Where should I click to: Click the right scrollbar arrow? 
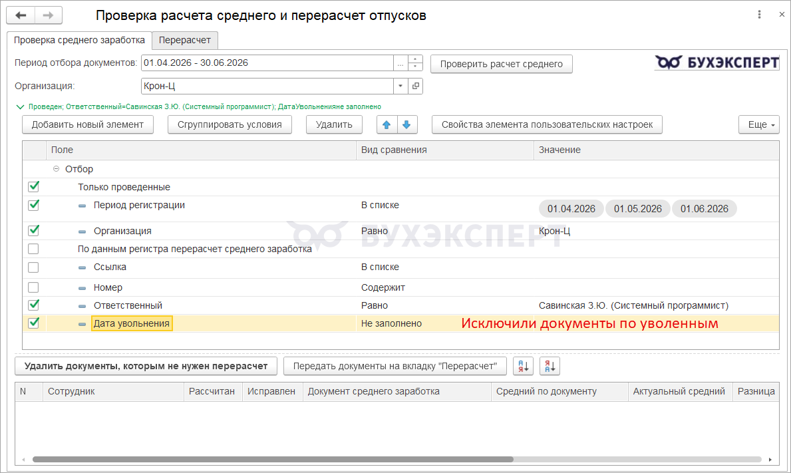[770, 460]
